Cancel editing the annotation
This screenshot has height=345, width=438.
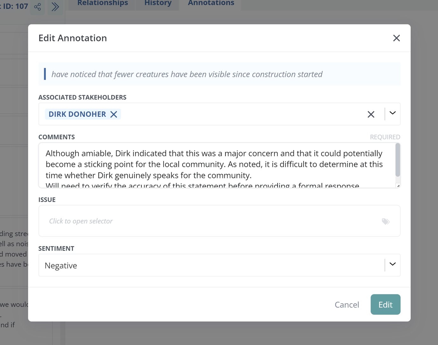click(x=347, y=304)
